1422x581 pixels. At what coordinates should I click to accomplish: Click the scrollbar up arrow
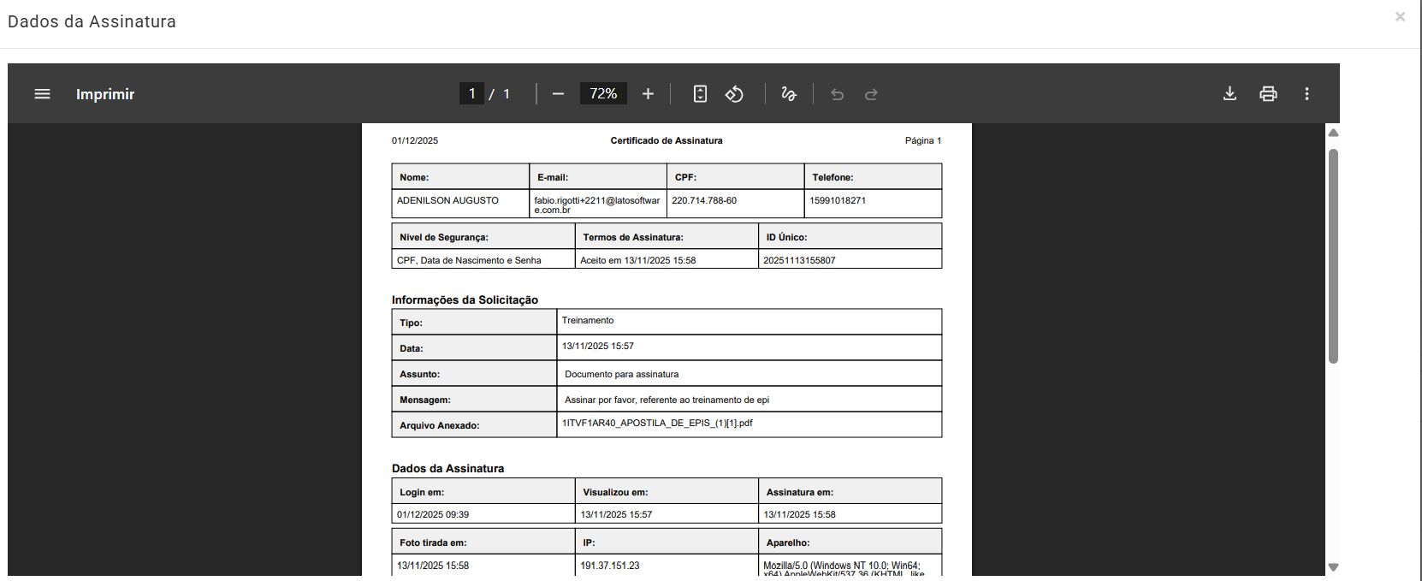coord(1333,133)
